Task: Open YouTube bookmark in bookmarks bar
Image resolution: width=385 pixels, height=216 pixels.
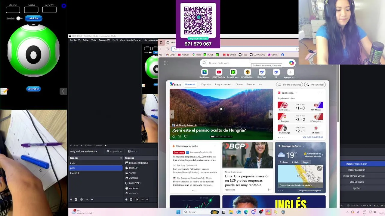Action: coord(183,55)
